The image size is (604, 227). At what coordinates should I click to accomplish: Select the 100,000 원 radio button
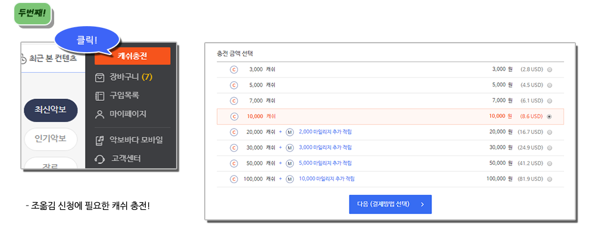point(549,179)
